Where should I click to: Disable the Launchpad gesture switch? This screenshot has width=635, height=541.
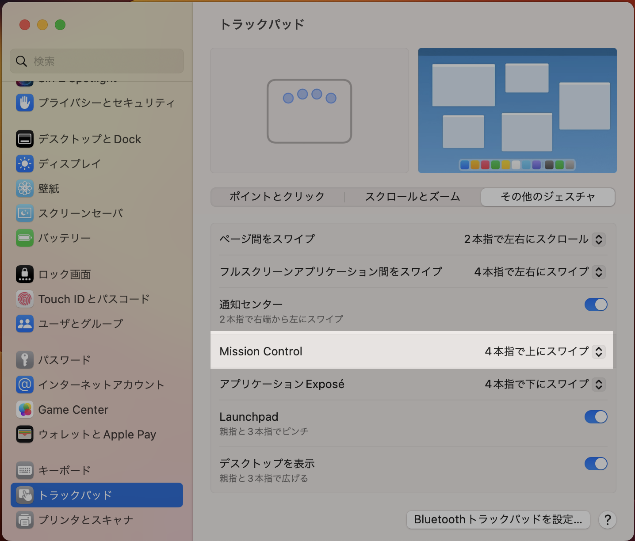click(596, 417)
